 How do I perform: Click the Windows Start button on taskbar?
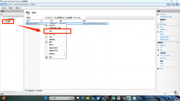coord(46,98)
